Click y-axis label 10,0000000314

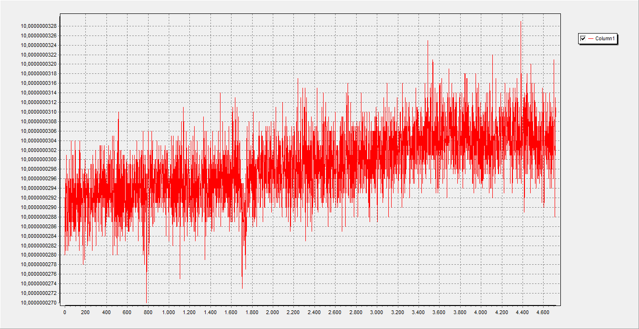tap(39, 93)
